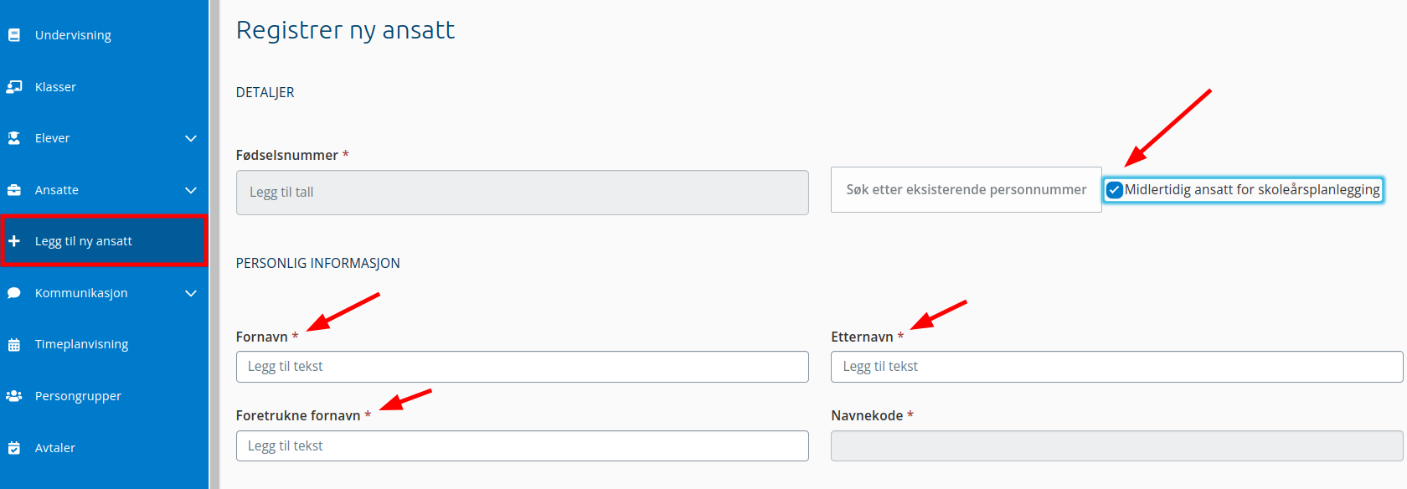Click Søk etter eksisterende personnummer button
1407x489 pixels.
tap(966, 190)
